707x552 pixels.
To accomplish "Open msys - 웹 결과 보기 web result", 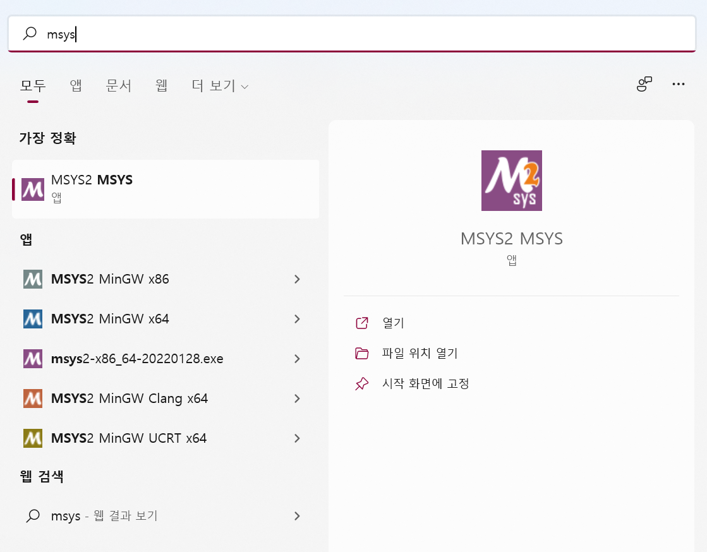I will pyautogui.click(x=166, y=515).
